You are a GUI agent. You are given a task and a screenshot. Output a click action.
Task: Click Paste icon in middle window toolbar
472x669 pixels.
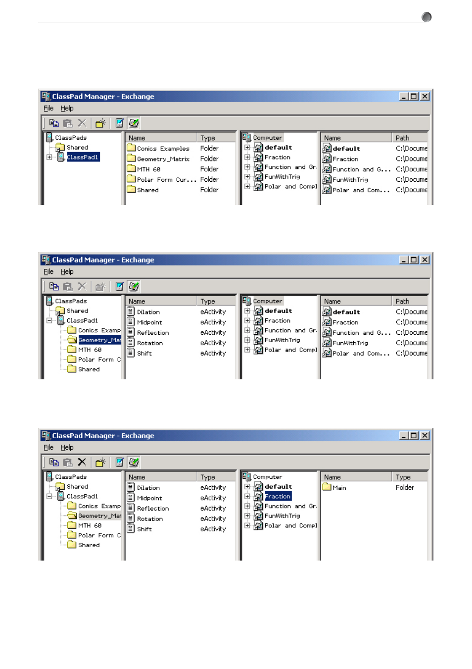point(68,287)
